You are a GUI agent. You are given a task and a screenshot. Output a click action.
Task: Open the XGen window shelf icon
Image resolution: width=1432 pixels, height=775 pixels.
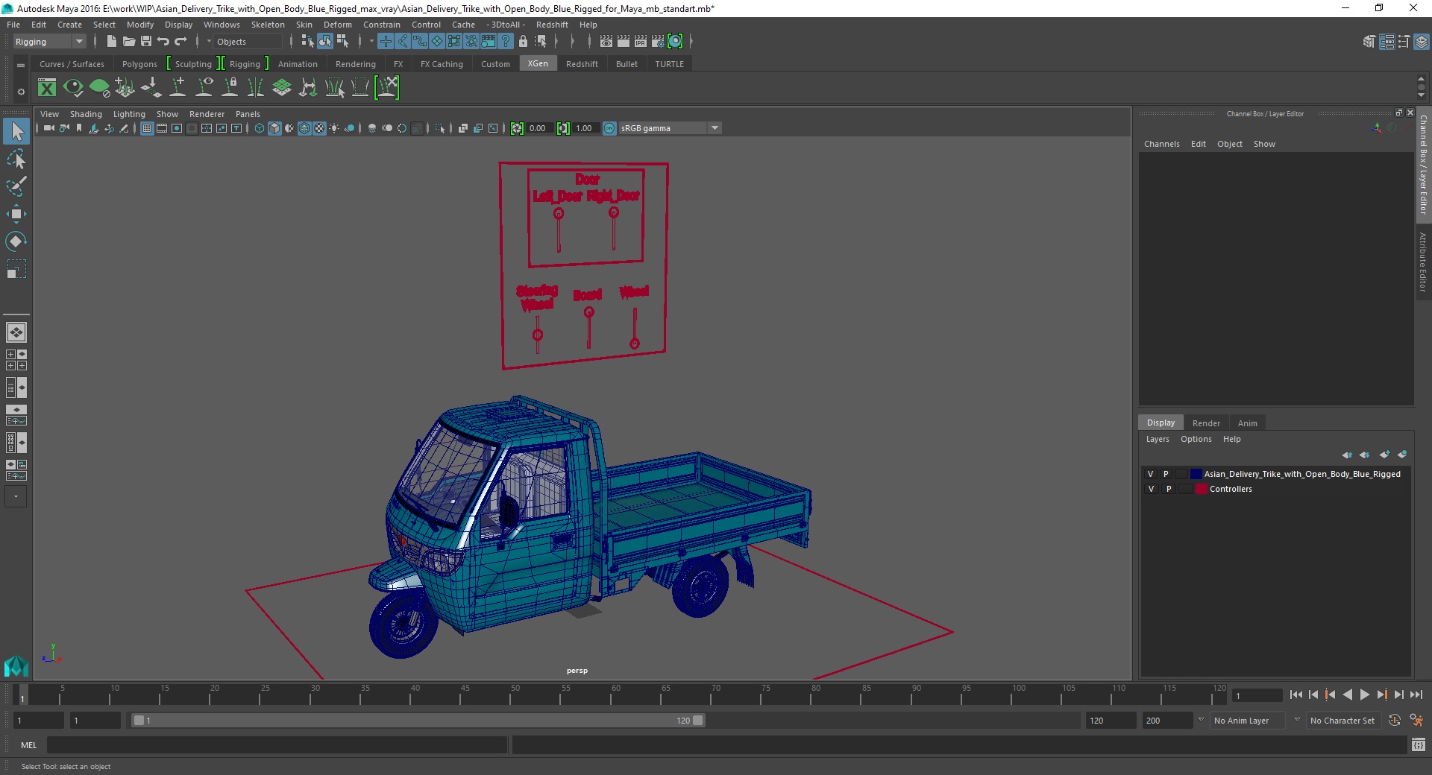coord(47,88)
